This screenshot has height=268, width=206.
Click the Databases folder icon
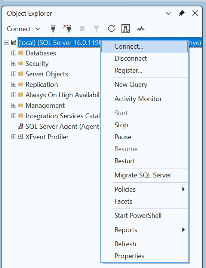pos(21,53)
